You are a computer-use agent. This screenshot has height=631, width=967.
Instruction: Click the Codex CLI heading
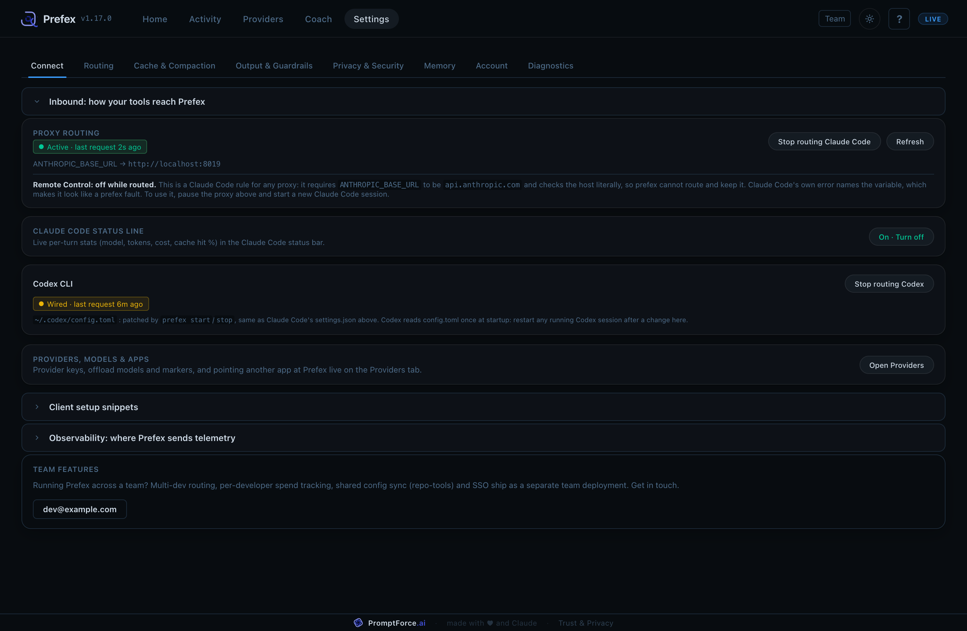(53, 284)
